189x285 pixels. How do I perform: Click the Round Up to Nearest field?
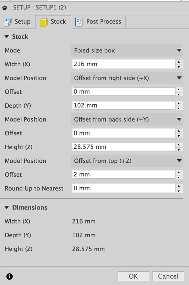click(x=124, y=188)
